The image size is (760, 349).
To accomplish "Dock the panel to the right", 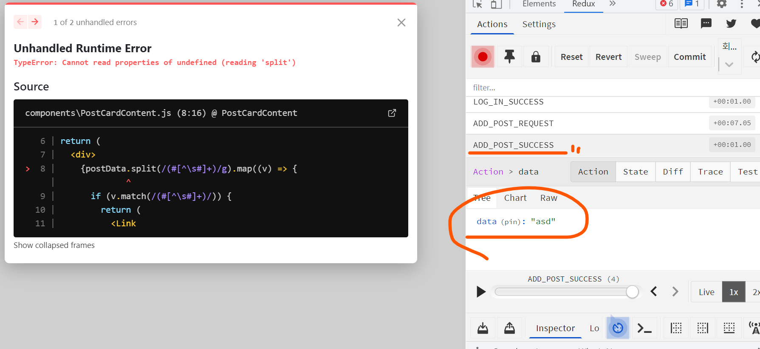I will point(703,328).
